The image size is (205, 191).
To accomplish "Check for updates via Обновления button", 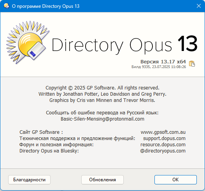I will coord(102,180).
